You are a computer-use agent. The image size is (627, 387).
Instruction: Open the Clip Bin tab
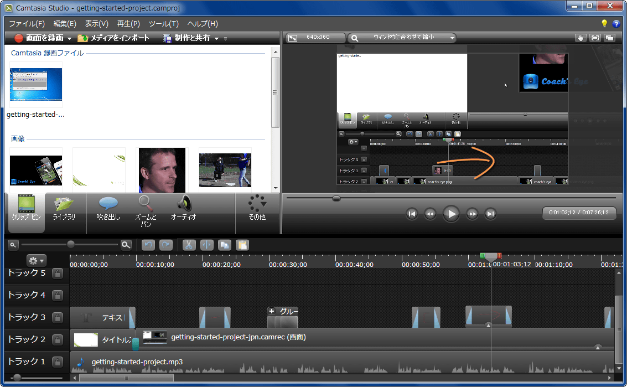pyautogui.click(x=27, y=212)
